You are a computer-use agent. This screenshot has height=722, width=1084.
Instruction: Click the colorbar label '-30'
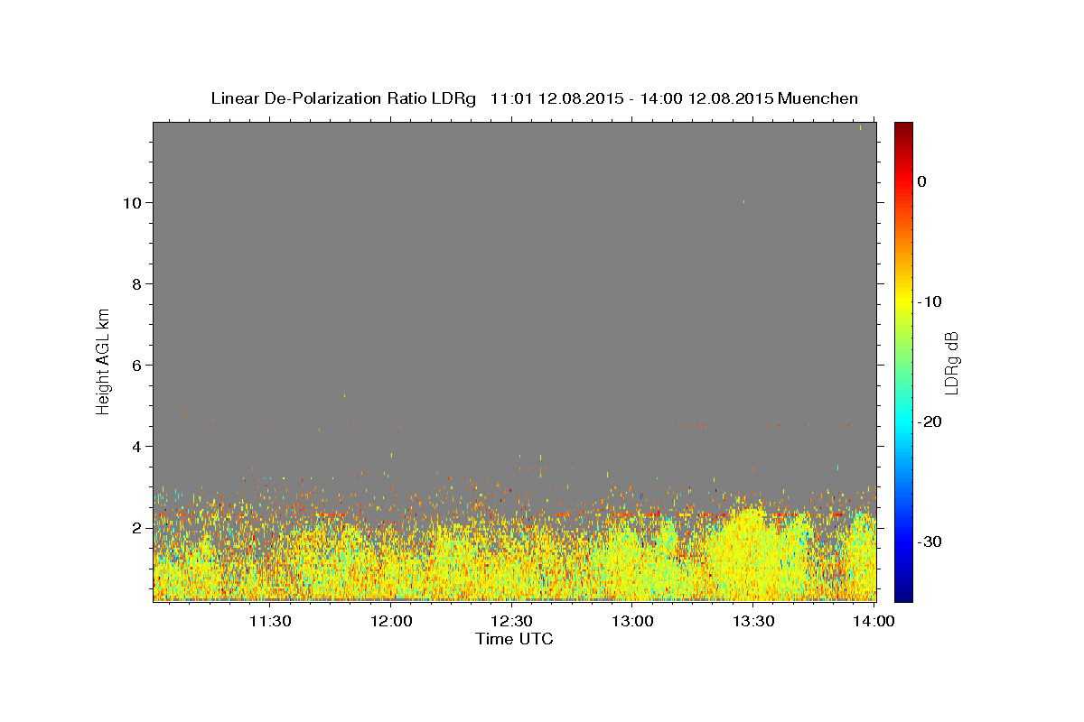(930, 541)
